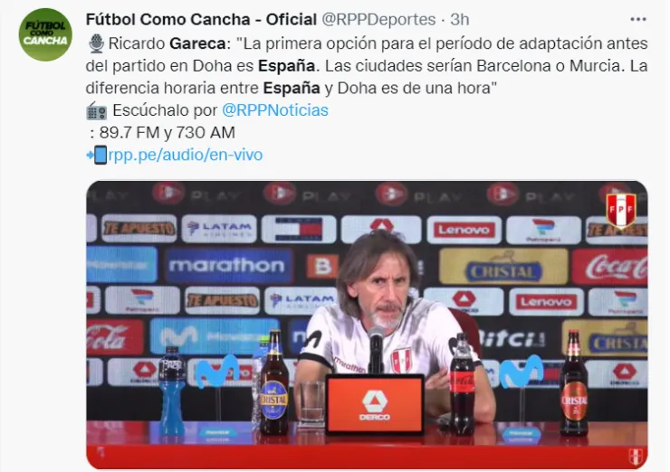The height and width of the screenshot is (472, 670).
Task: Click the orange Derco sign on table
Action: [x=375, y=403]
